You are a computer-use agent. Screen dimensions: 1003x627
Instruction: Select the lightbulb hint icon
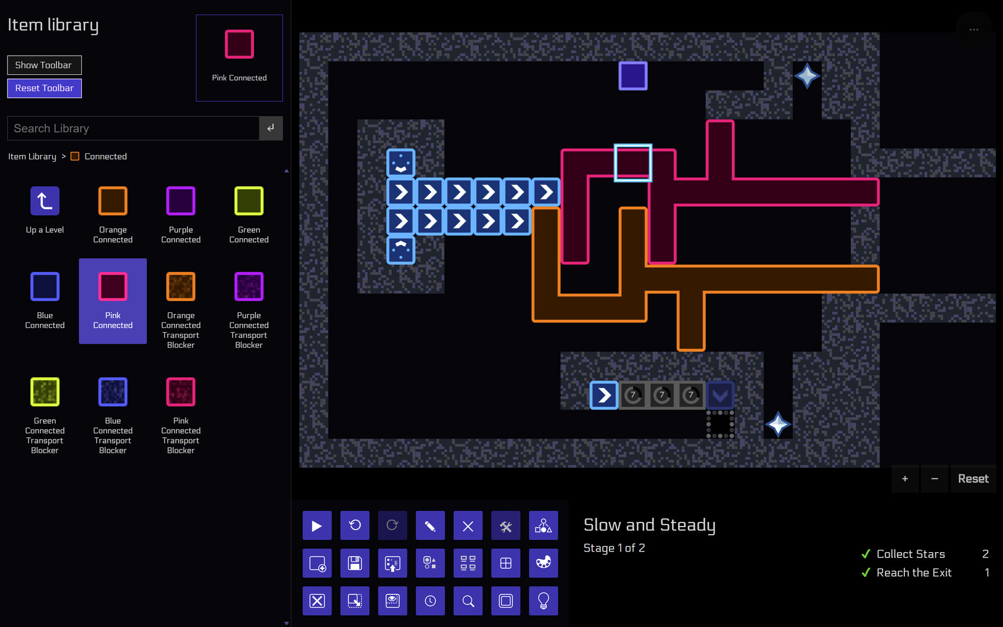pos(543,601)
